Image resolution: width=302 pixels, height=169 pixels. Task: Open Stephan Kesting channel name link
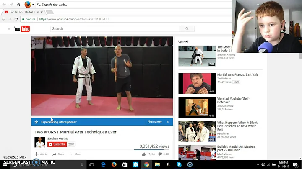[x=58, y=138]
